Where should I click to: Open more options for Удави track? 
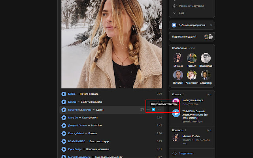tap(159, 109)
